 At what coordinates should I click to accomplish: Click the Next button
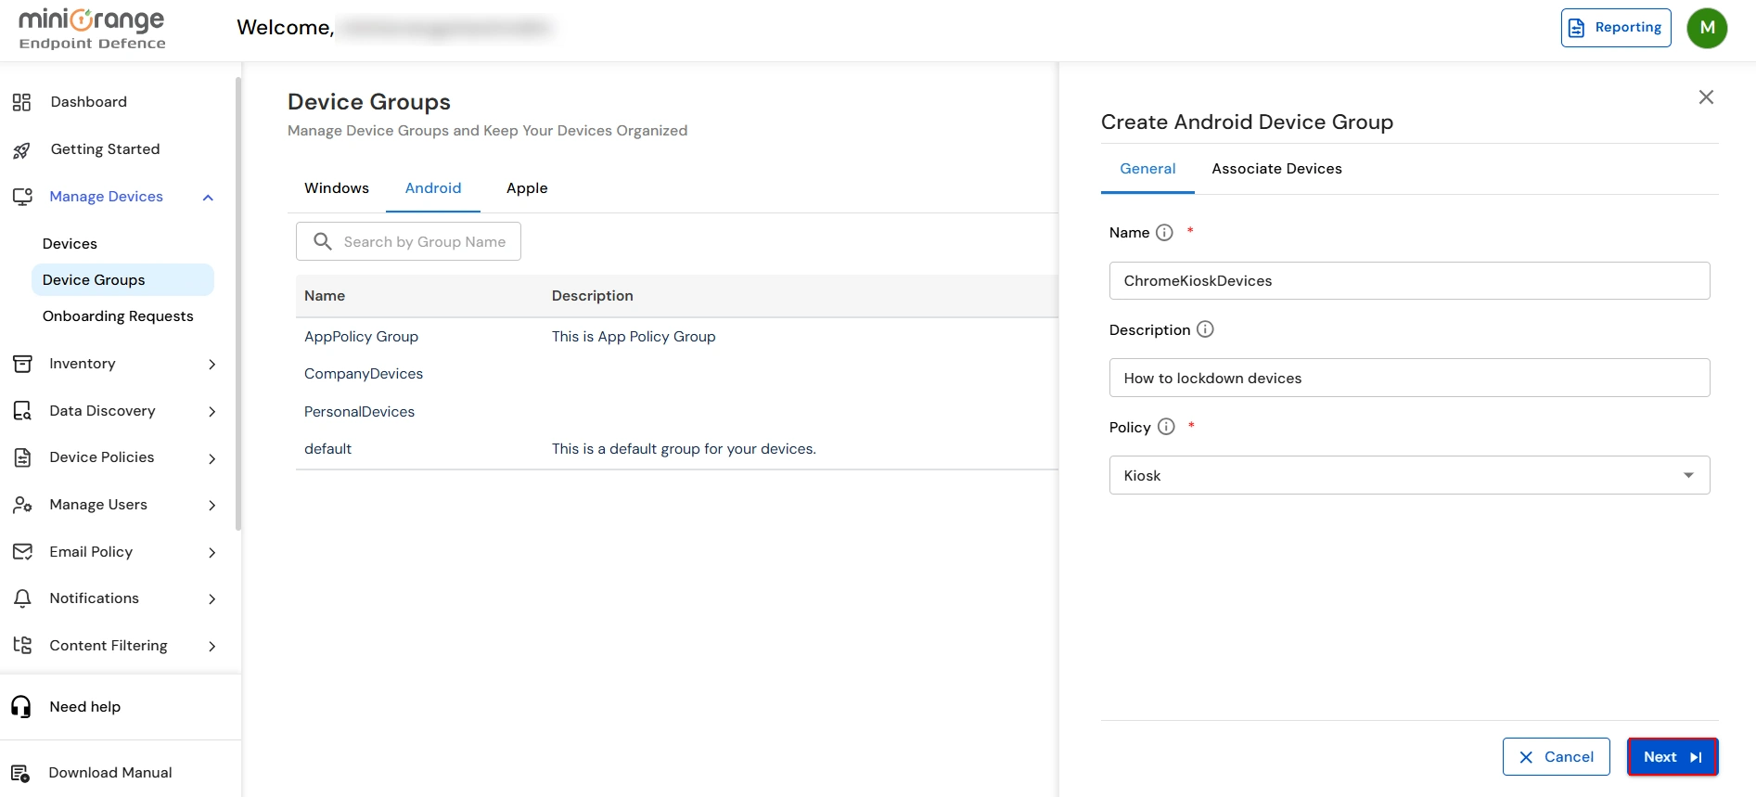(x=1673, y=757)
